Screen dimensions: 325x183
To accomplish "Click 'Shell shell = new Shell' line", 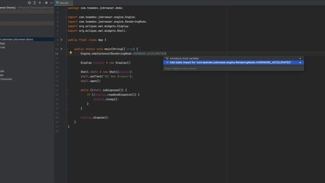I will 107,72.
